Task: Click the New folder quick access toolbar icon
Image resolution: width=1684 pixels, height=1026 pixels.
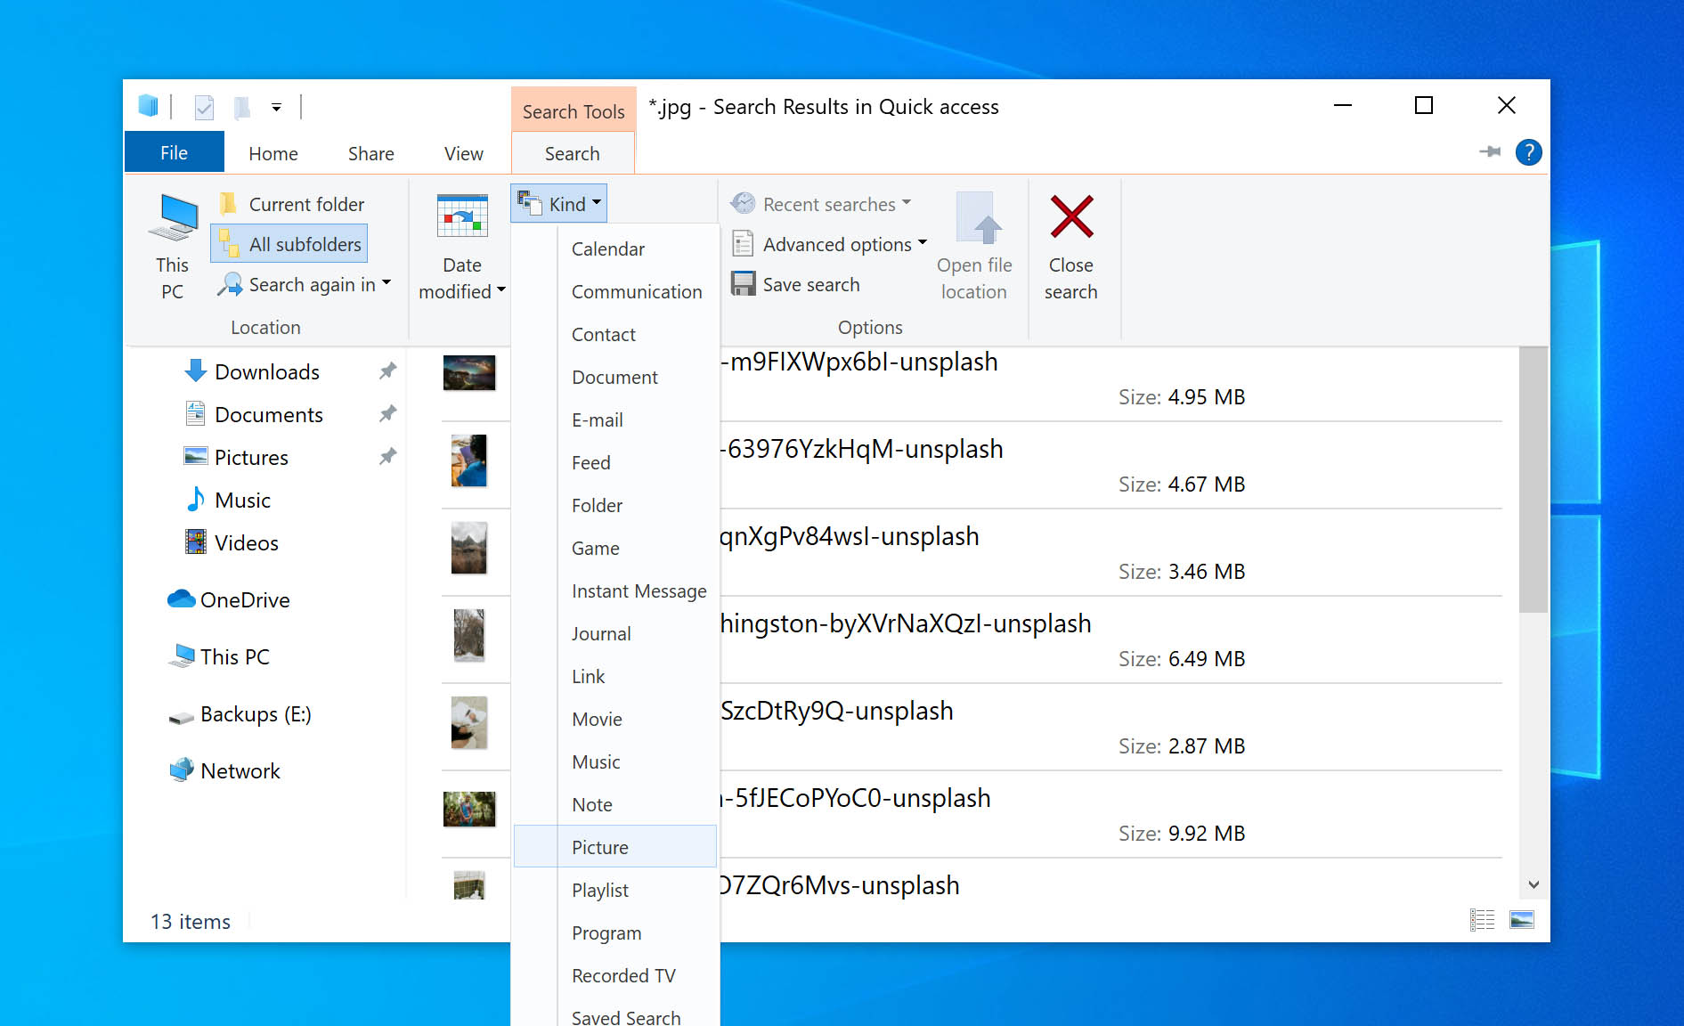Action: 241,108
